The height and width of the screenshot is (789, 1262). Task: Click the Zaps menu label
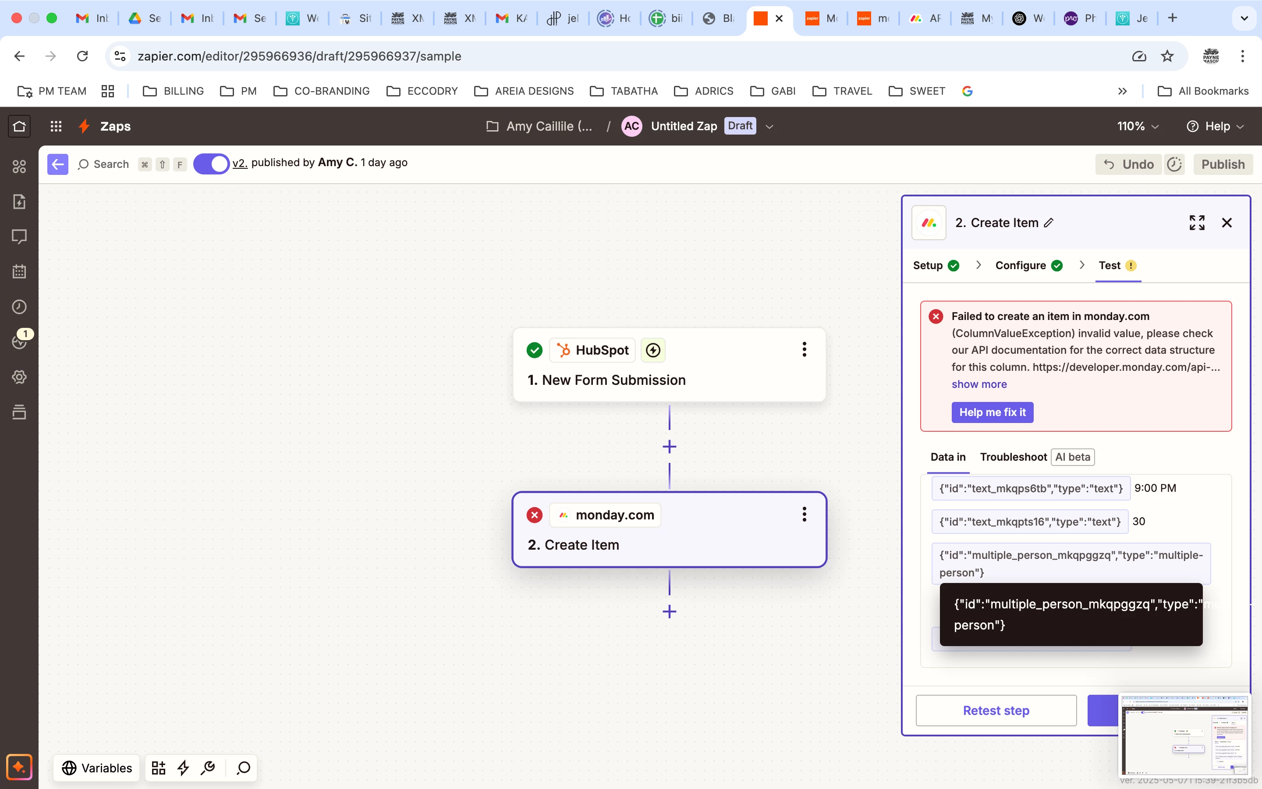coord(115,126)
